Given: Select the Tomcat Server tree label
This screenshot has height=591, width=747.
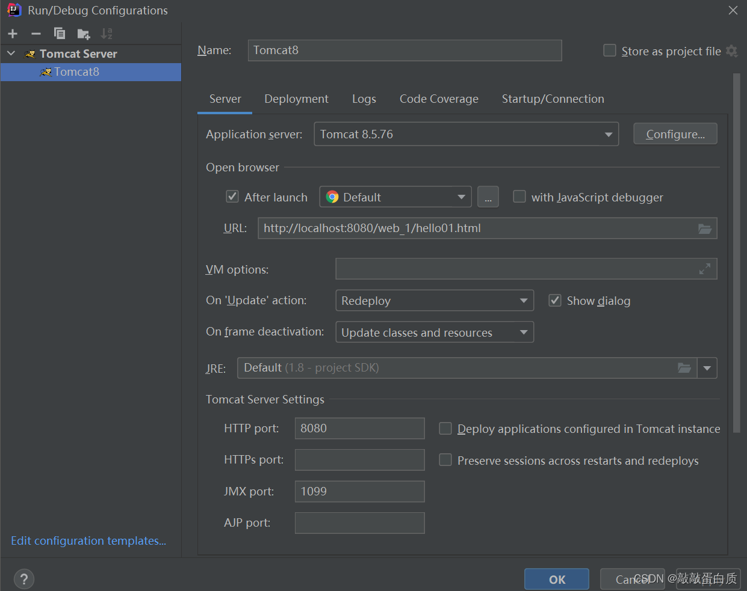Looking at the screenshot, I should pyautogui.click(x=78, y=54).
